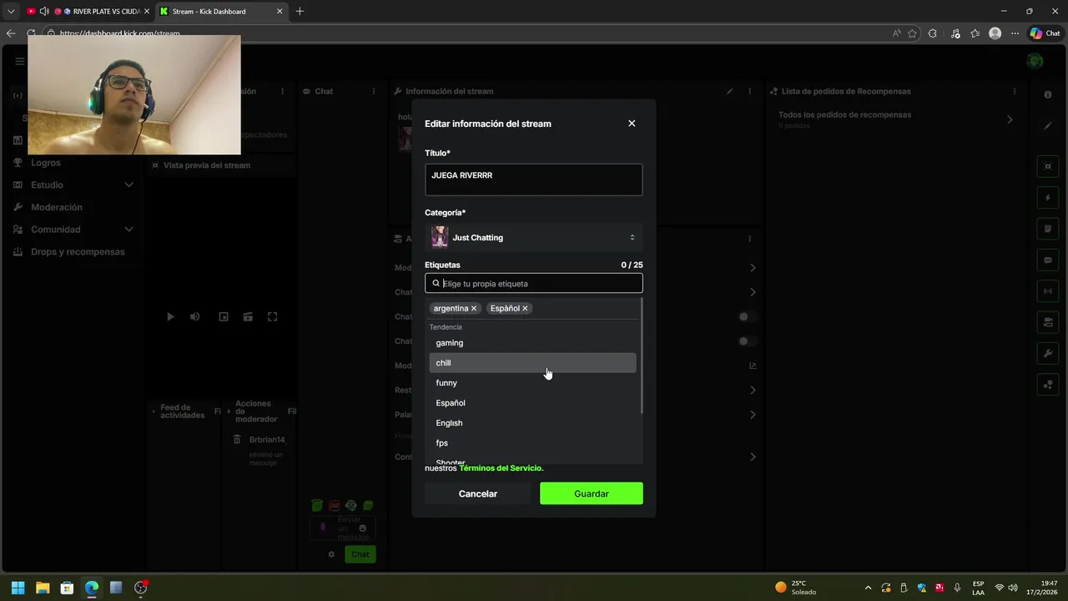Expand the Comunidad sidebar section
1068x601 pixels.
point(73,230)
